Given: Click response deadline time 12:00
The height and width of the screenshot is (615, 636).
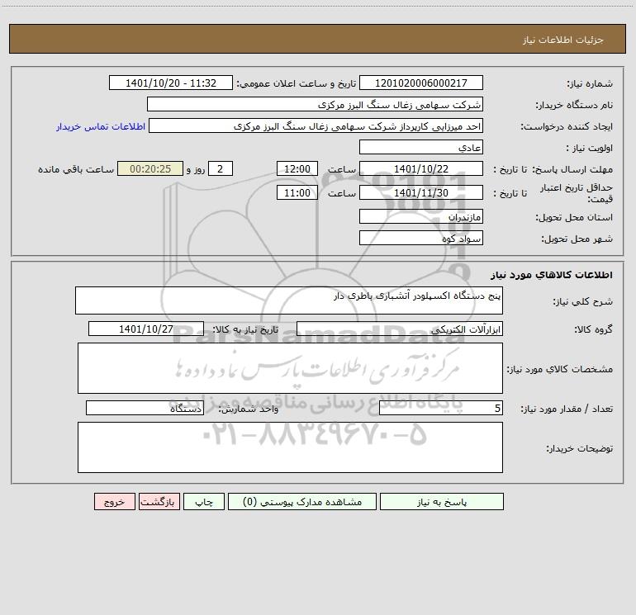Looking at the screenshot, I should coord(297,168).
